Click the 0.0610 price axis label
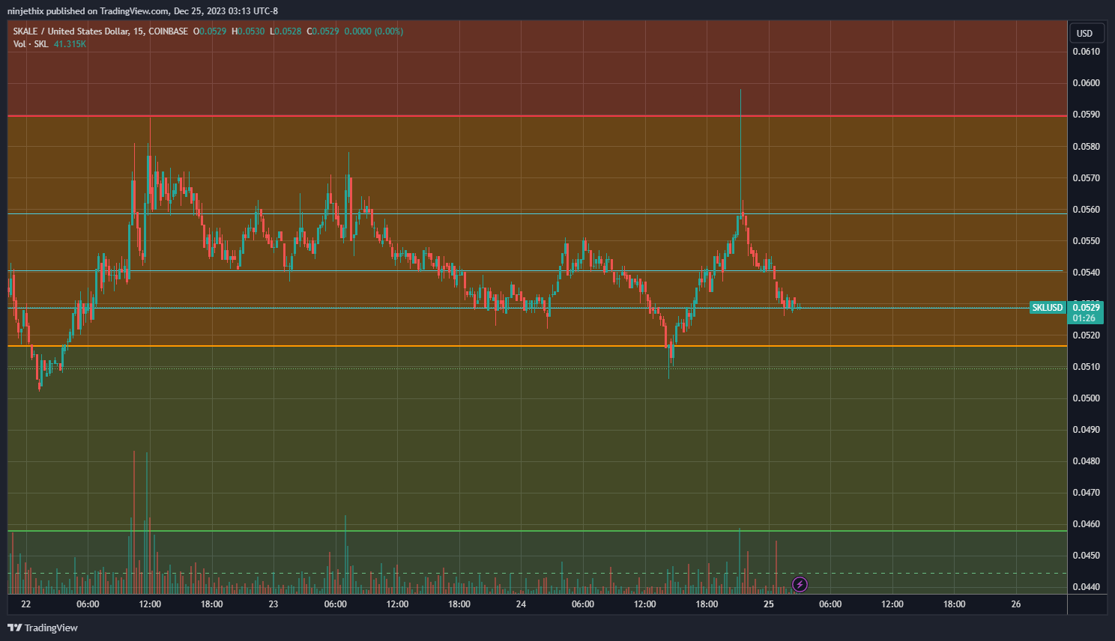The height and width of the screenshot is (641, 1115). 1086,52
